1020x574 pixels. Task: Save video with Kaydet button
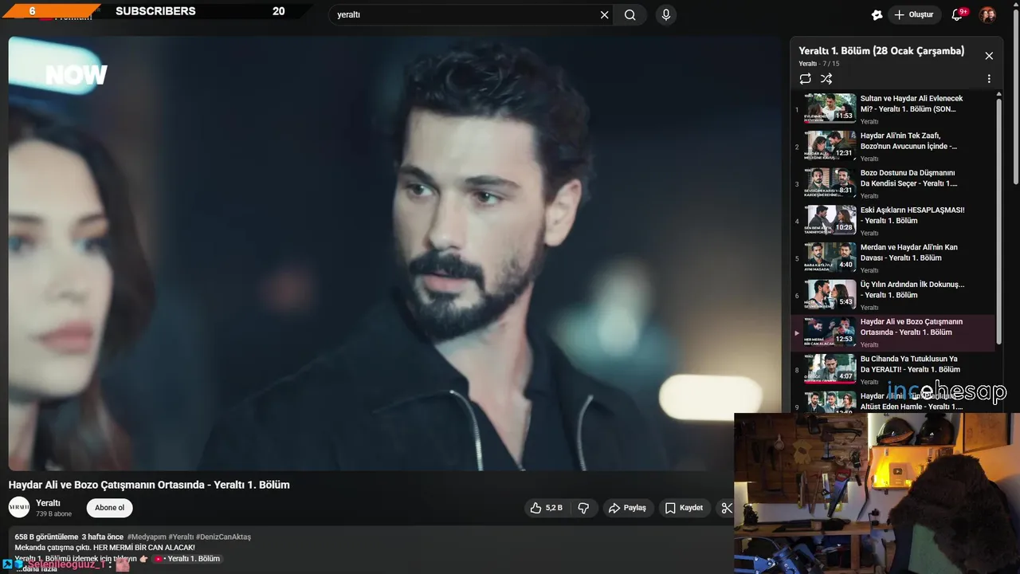(684, 508)
